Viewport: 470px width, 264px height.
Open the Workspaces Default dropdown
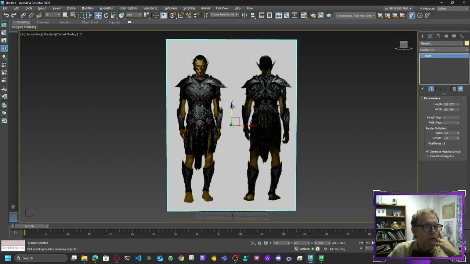452,8
